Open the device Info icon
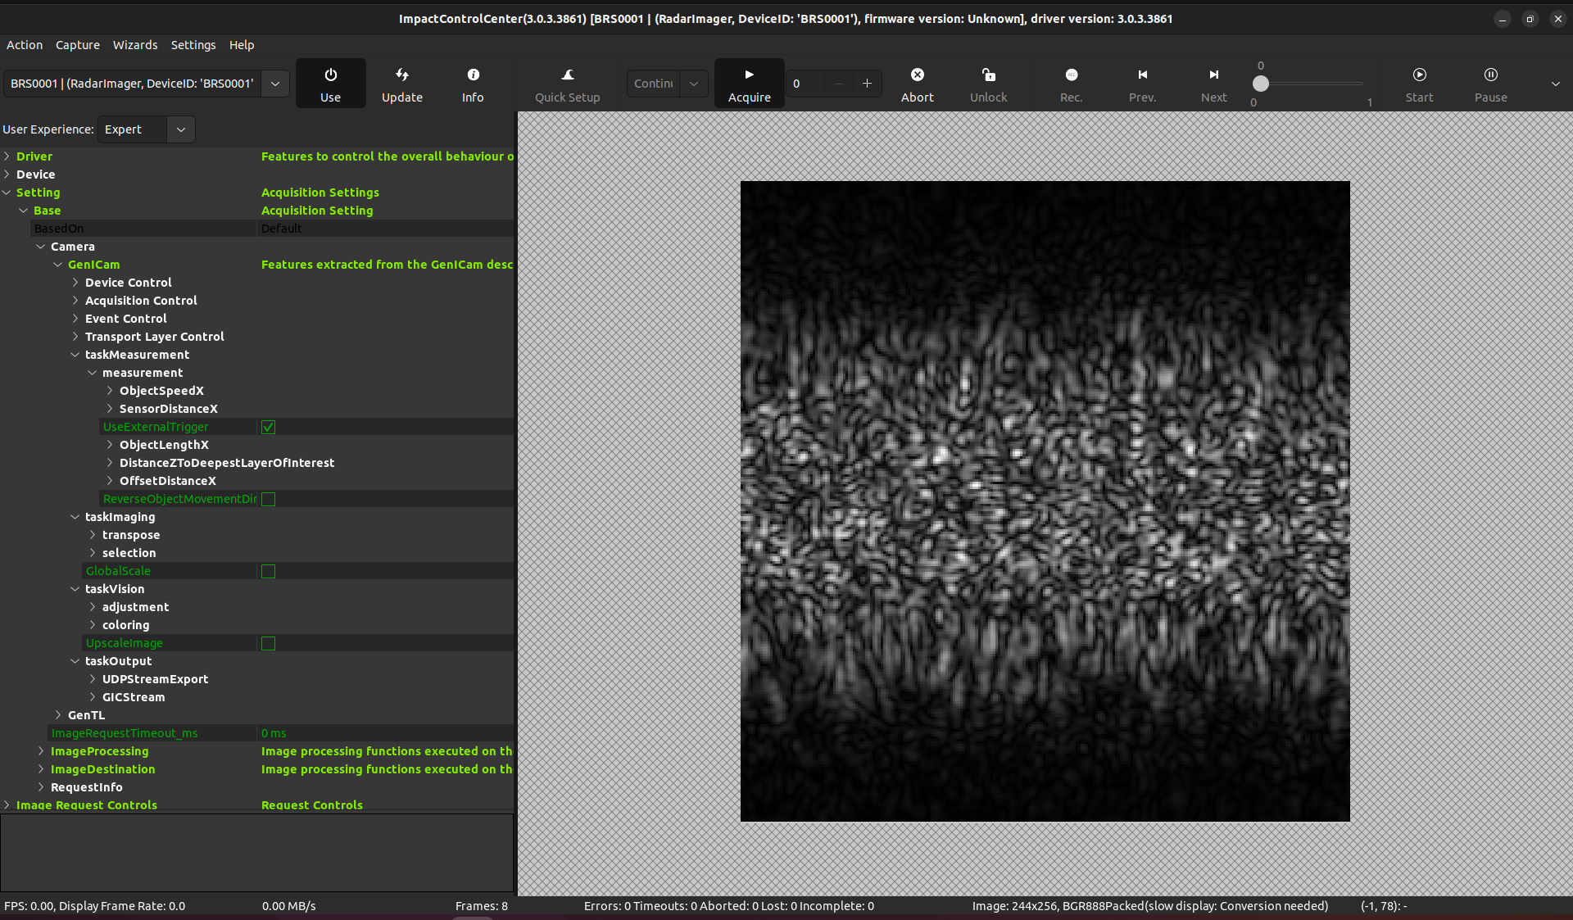 473,75
